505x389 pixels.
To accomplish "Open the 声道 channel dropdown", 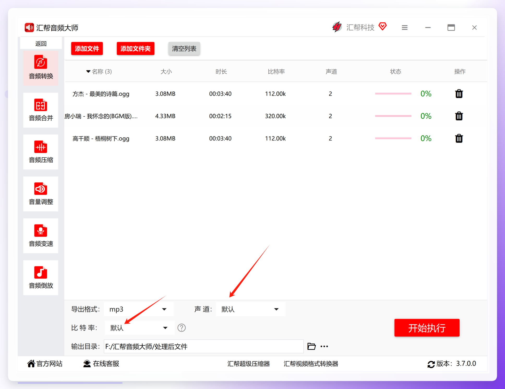I will coord(250,309).
